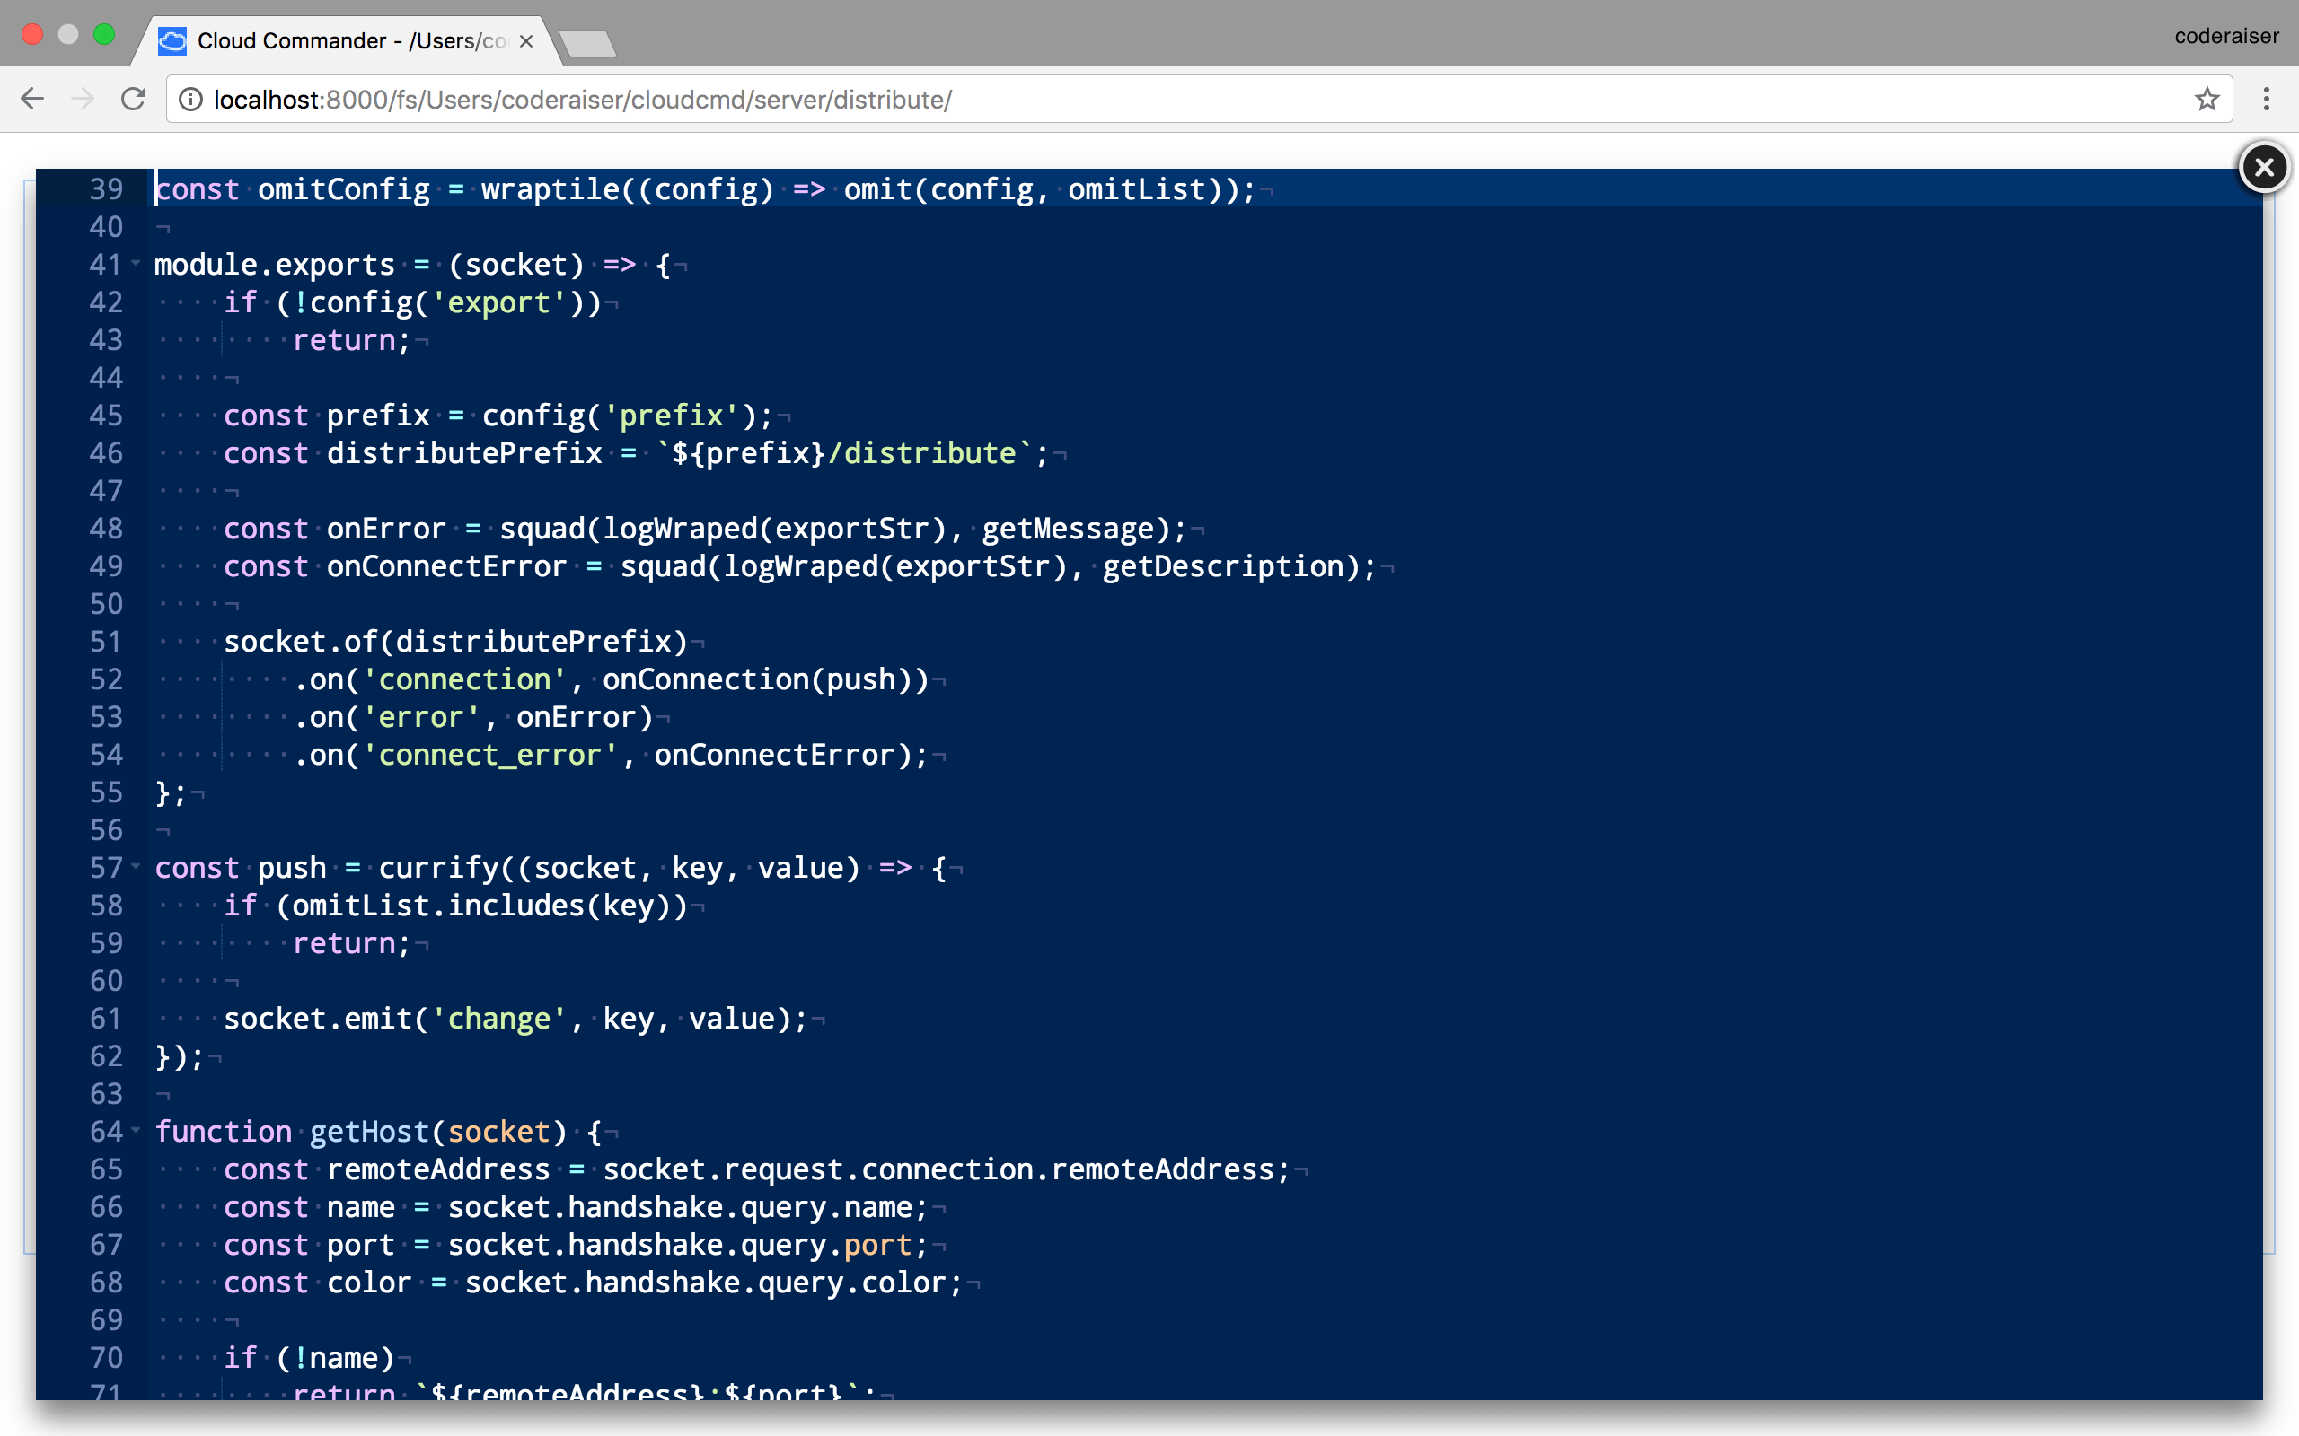This screenshot has height=1436, width=2299.
Task: Click the 'connection' string on line 52
Action: (464, 679)
